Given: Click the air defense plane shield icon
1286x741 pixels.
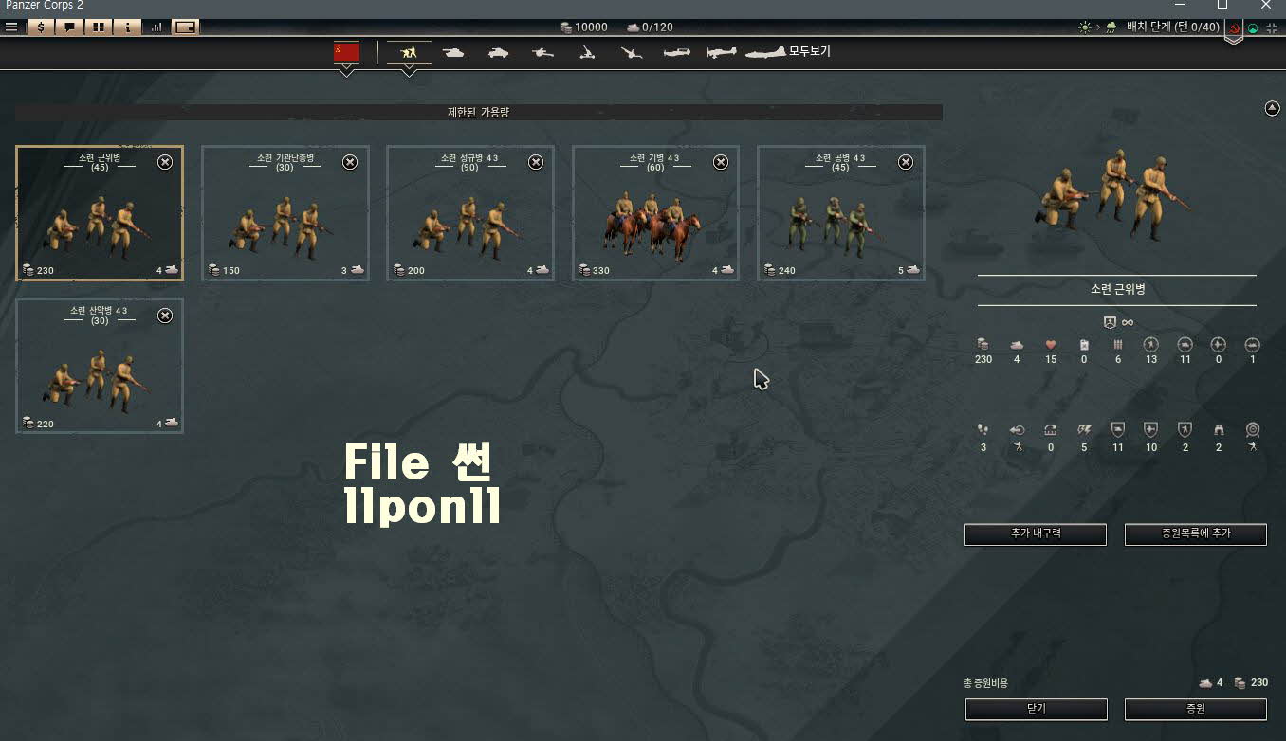Looking at the screenshot, I should pyautogui.click(x=1151, y=429).
